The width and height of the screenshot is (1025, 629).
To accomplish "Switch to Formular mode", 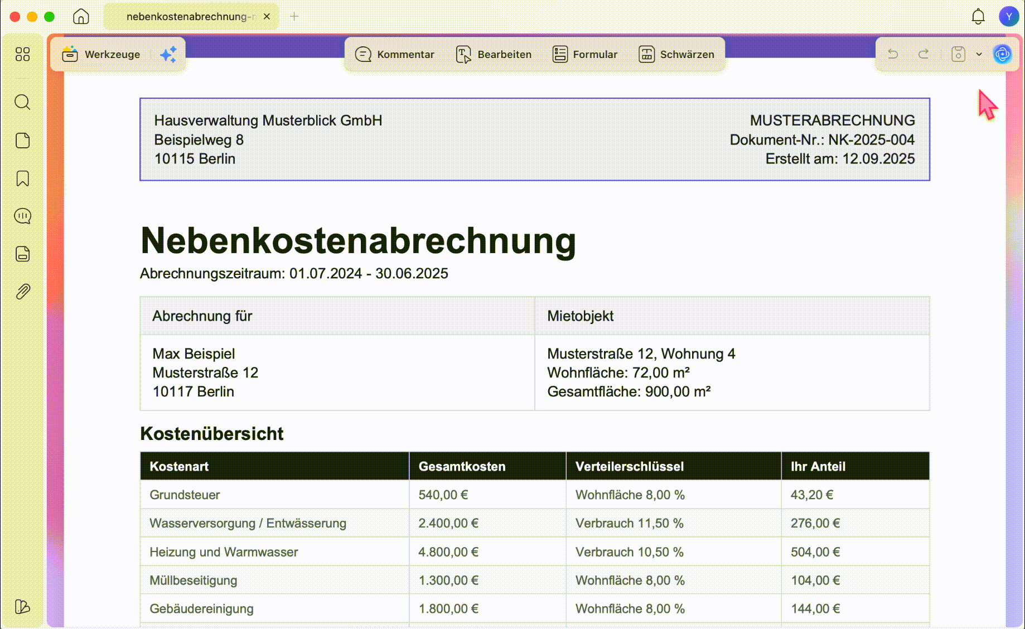I will click(x=584, y=54).
